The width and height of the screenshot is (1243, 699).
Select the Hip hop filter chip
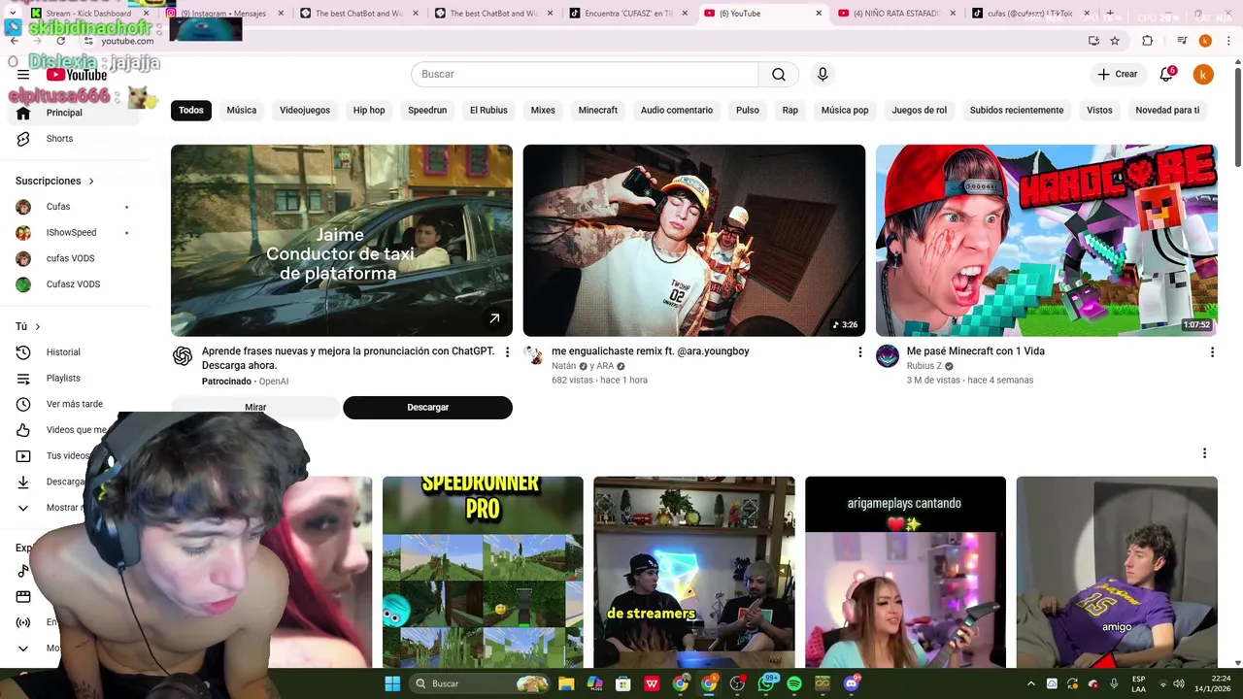point(369,111)
